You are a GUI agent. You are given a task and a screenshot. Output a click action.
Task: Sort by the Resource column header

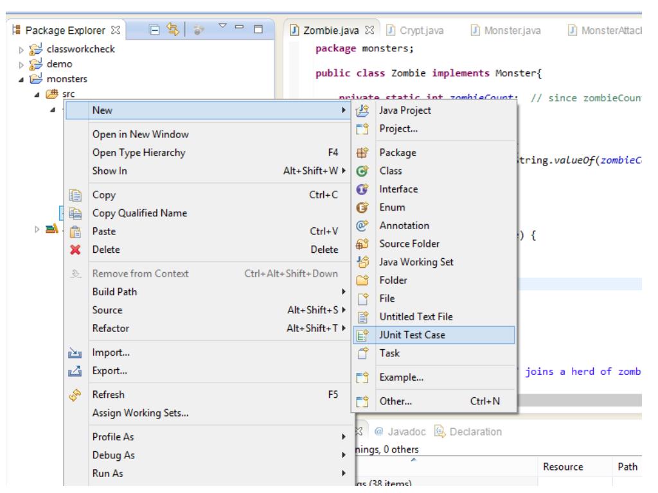(563, 467)
